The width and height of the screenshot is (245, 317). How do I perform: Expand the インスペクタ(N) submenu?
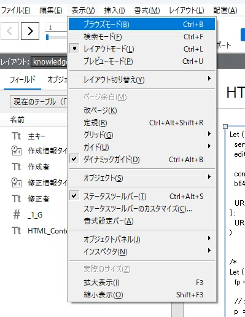click(x=142, y=252)
